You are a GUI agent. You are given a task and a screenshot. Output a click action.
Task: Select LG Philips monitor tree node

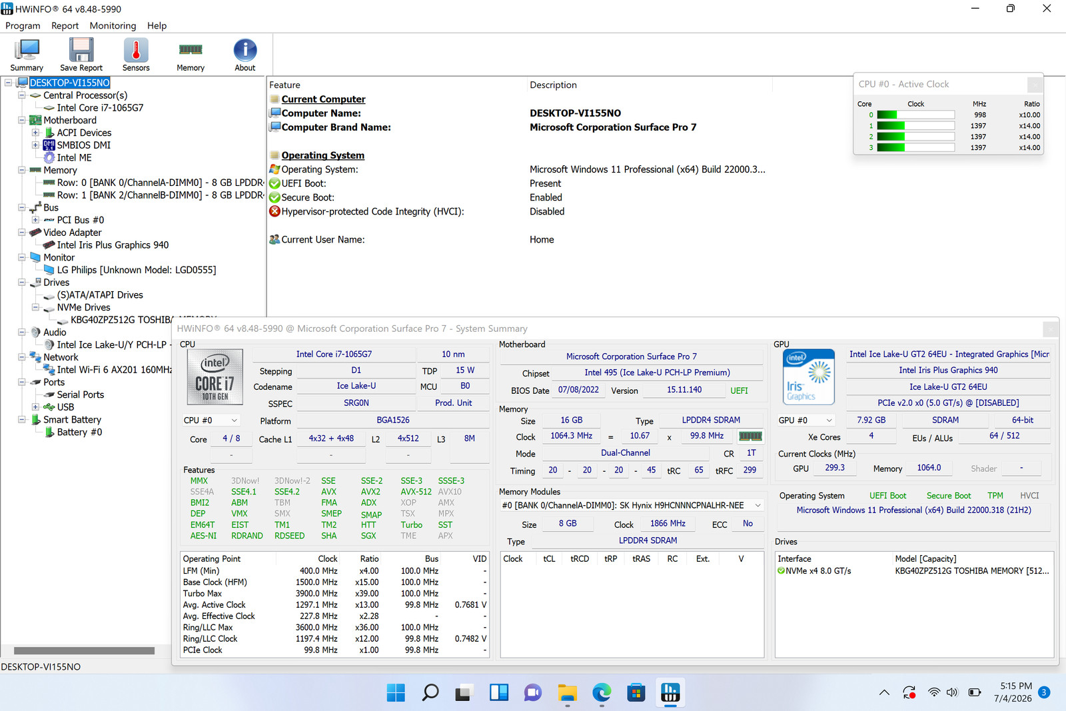137,270
